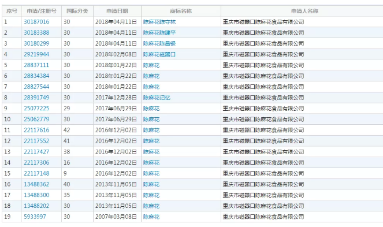383x227 pixels.
Task: Open 陈麻花 trademark in the 22117148 row
Action: coord(151,173)
